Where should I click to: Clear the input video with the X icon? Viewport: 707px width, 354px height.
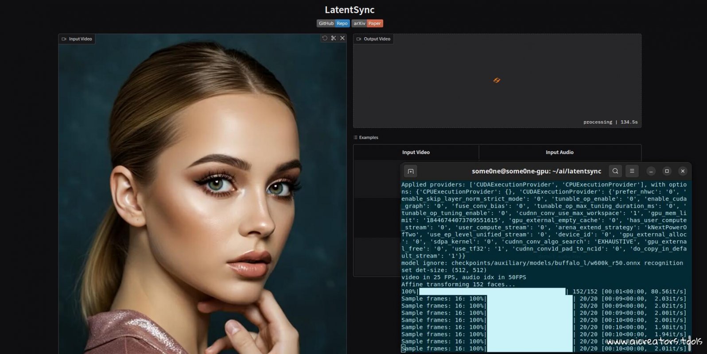click(x=342, y=38)
